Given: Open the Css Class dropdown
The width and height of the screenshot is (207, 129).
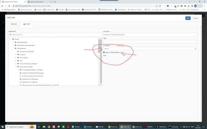Looking at the screenshot, I should coord(149,48).
